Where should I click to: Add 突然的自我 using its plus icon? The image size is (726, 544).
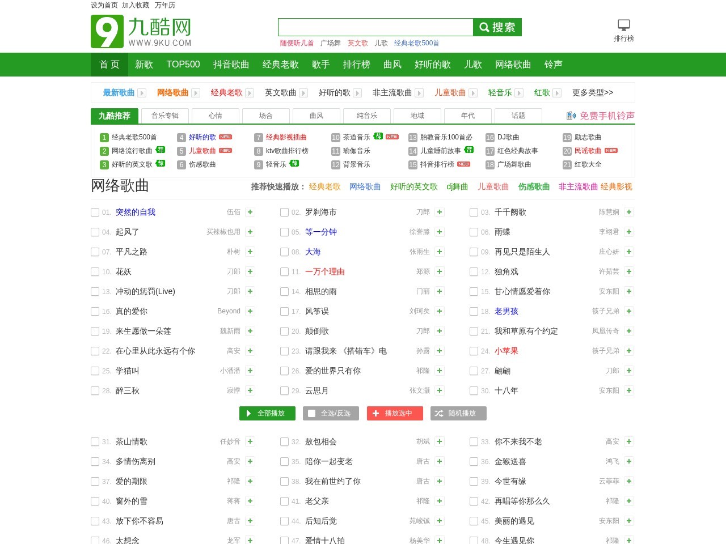(x=250, y=212)
